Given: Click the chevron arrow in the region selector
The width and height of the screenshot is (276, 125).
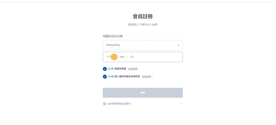Looking at the screenshot, I should [178, 45].
